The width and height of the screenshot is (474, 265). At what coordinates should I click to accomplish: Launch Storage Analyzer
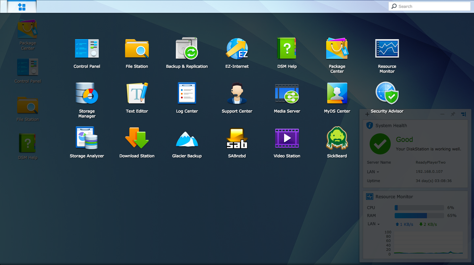click(87, 138)
